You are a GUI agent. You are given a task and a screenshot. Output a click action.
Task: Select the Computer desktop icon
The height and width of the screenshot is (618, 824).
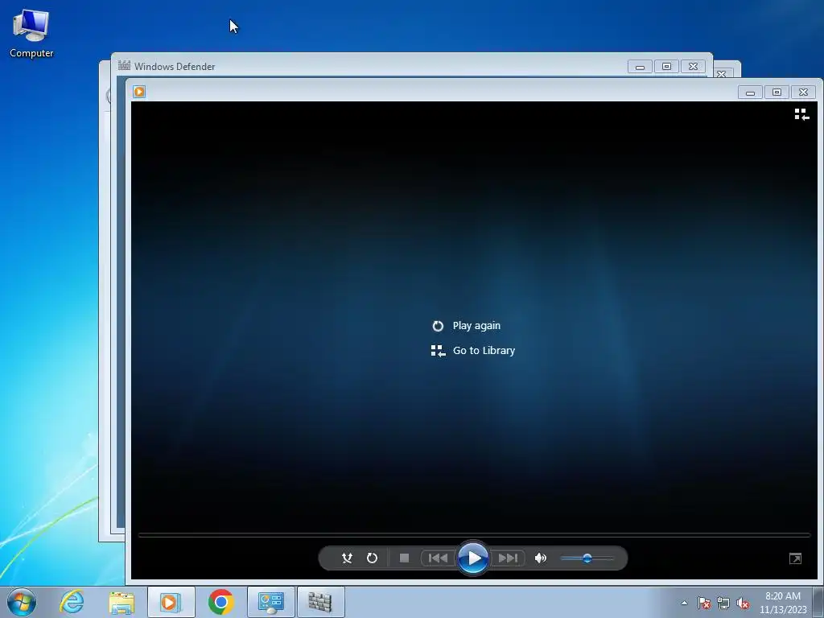click(x=31, y=33)
